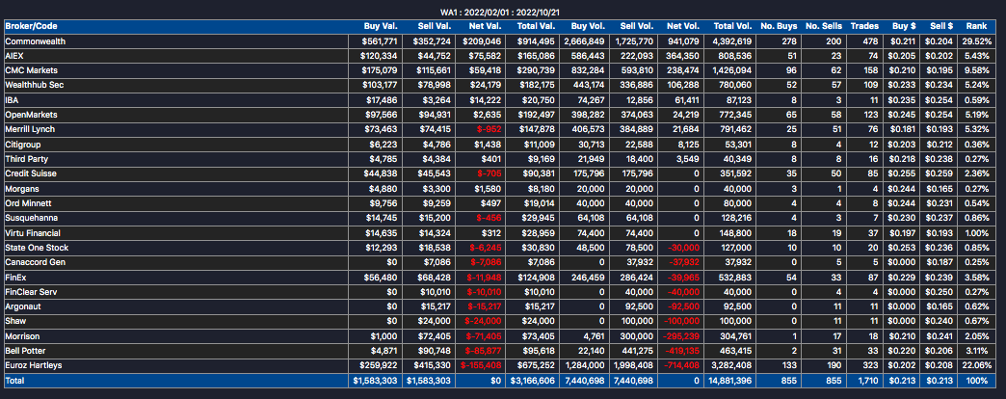
Task: Select the State One Stock broker name
Action: coord(37,248)
